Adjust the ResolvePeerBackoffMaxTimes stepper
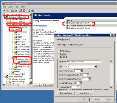117x103 pixels. click(90, 79)
